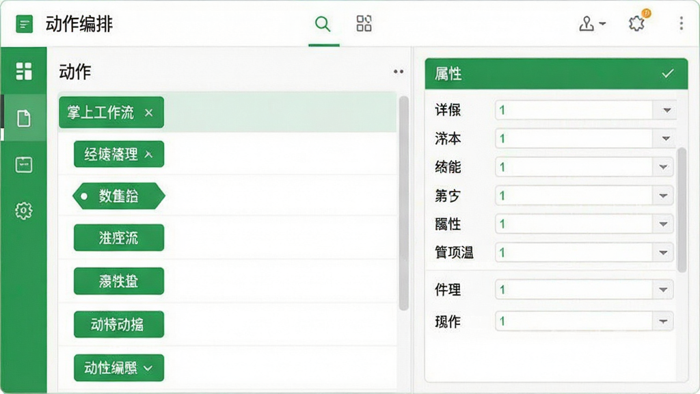Close the chip beginning with 经 using ×

tap(148, 155)
